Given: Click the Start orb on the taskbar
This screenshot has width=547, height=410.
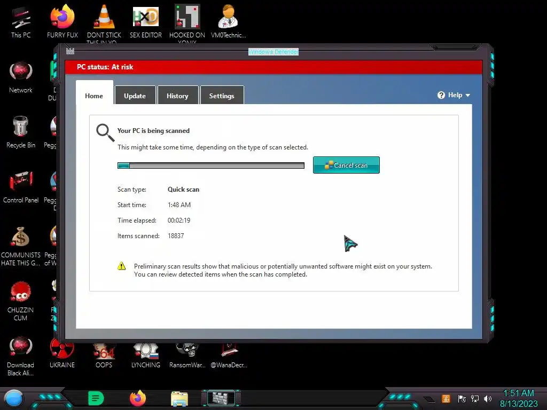Looking at the screenshot, I should [14, 398].
